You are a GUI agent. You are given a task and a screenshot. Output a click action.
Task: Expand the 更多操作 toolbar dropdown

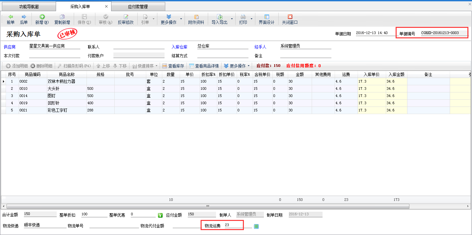point(181,19)
